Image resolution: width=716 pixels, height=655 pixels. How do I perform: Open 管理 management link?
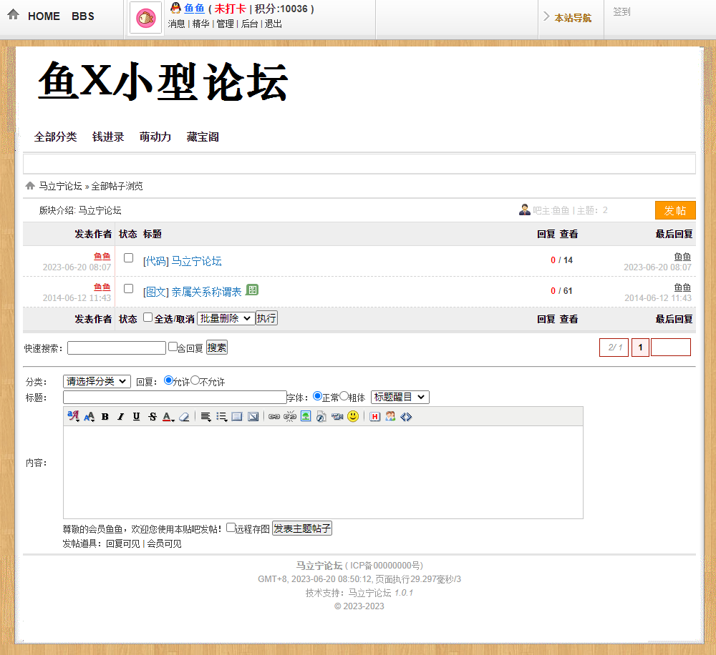[x=225, y=24]
